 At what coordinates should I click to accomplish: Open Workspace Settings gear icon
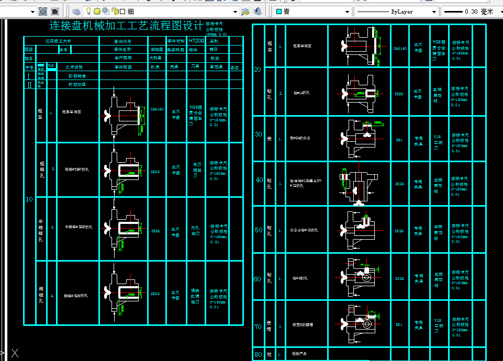43,12
